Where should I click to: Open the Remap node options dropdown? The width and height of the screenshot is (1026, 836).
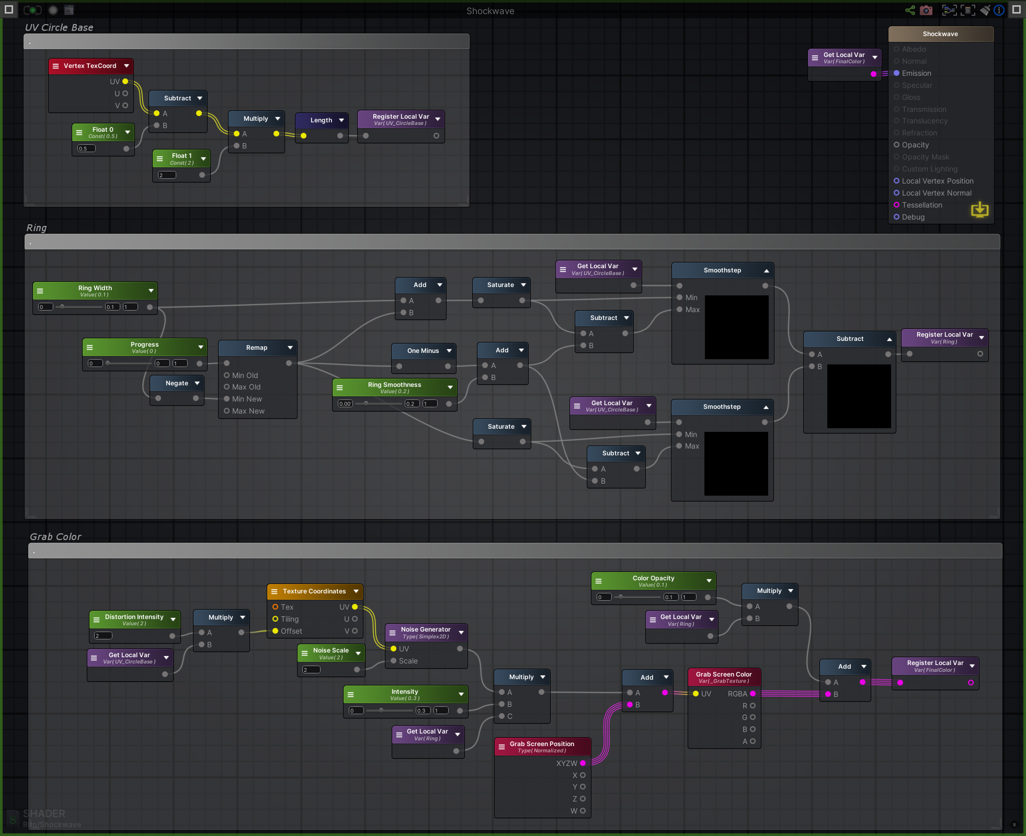(290, 347)
